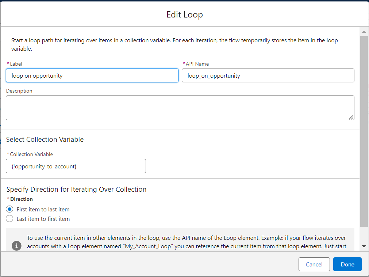Click the Cancel button
The image size is (369, 277).
(x=314, y=264)
